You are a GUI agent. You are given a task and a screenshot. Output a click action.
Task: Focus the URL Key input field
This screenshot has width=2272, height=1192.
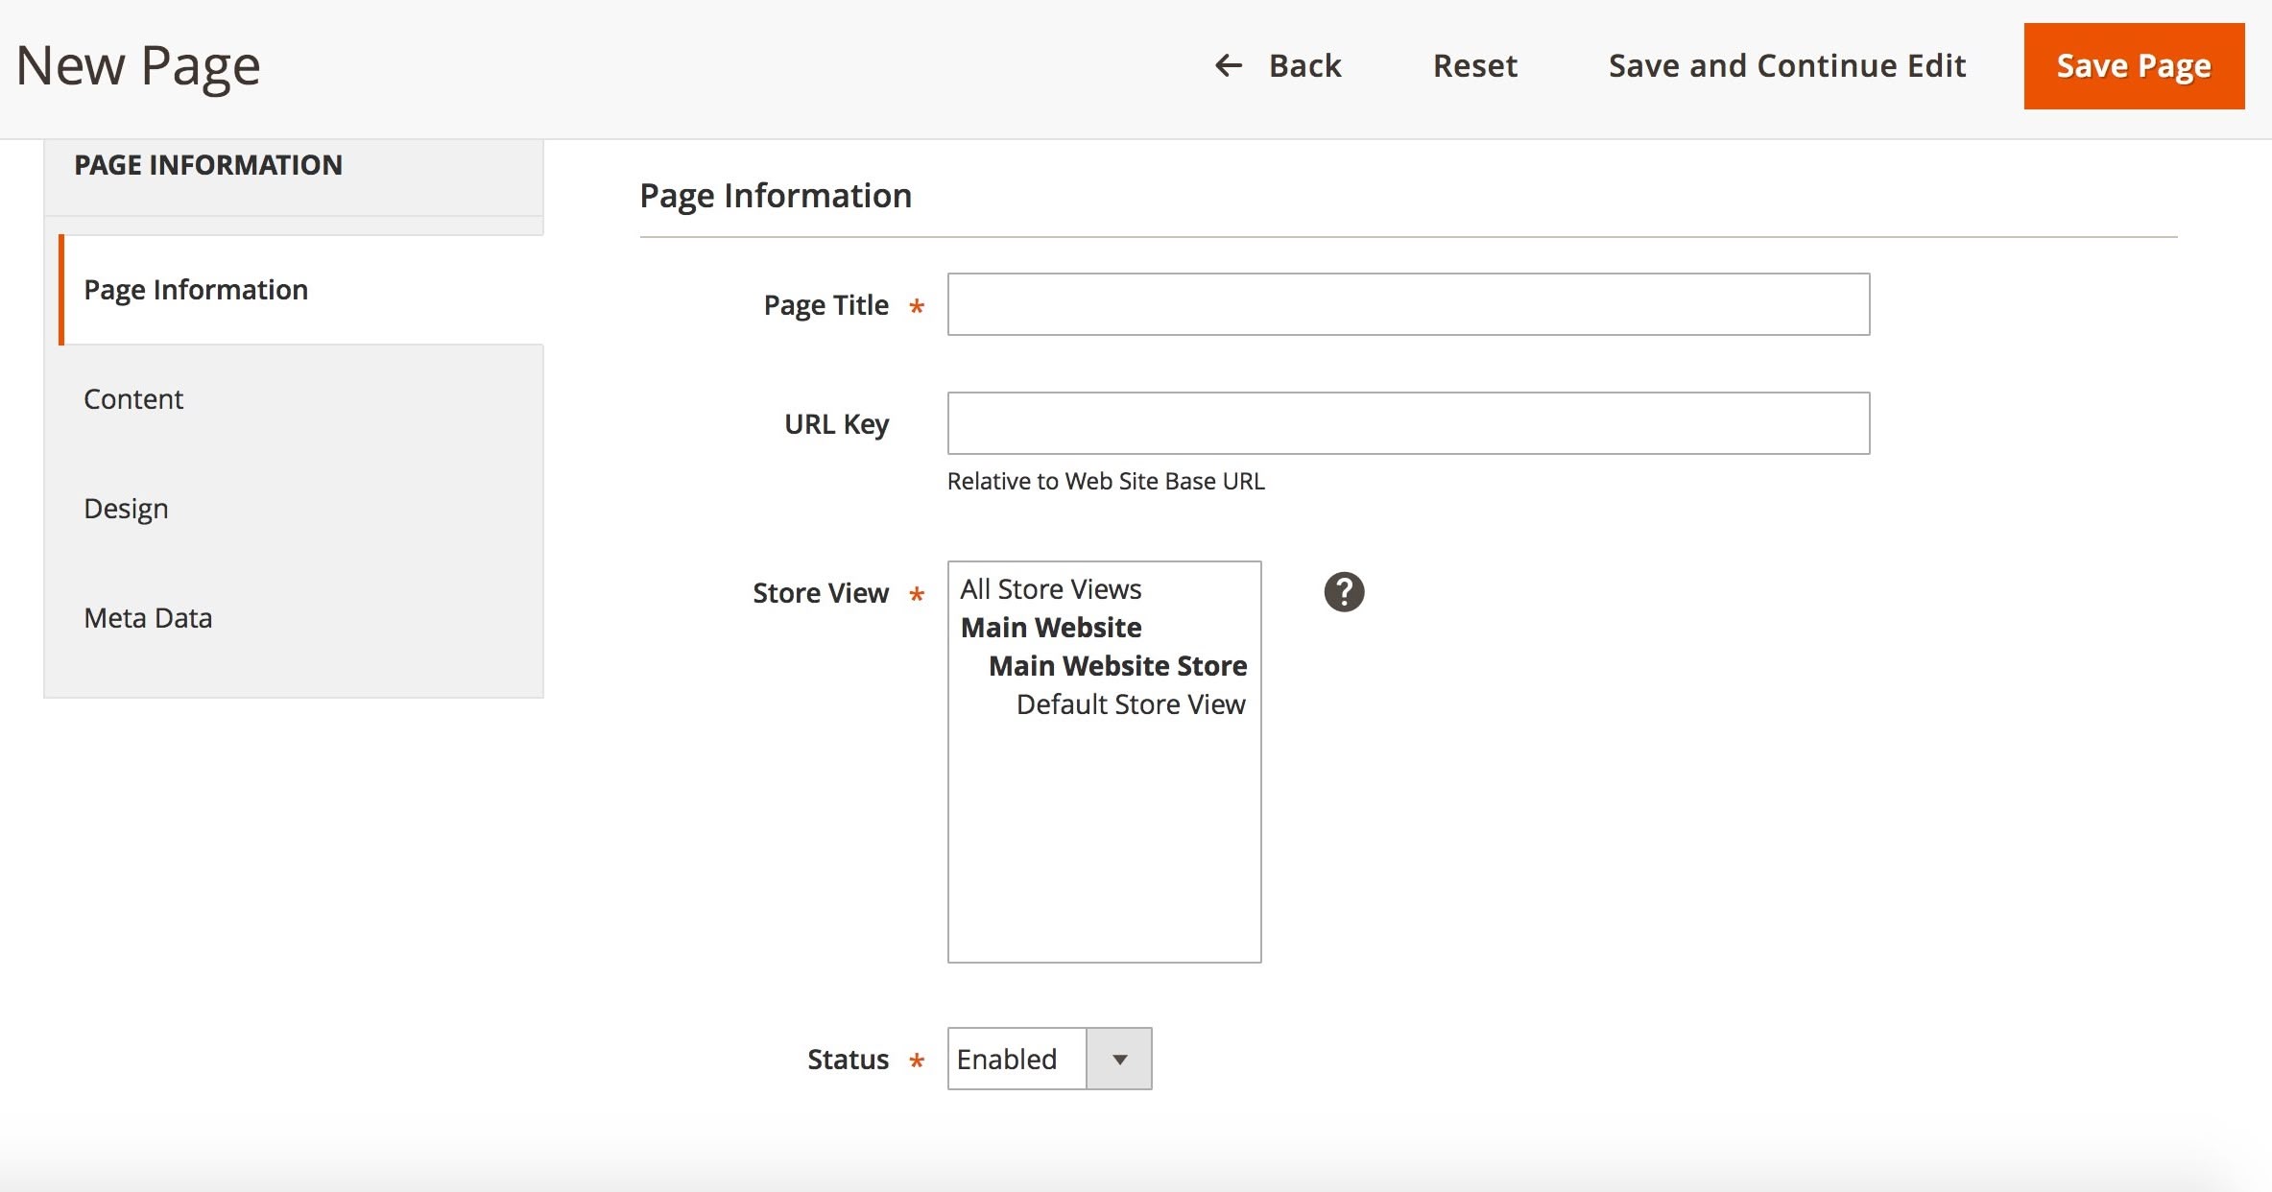point(1408,423)
